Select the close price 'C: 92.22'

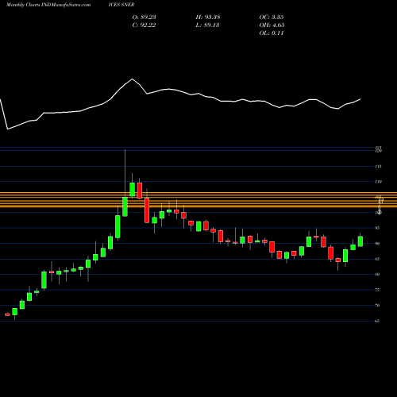coord(144,25)
